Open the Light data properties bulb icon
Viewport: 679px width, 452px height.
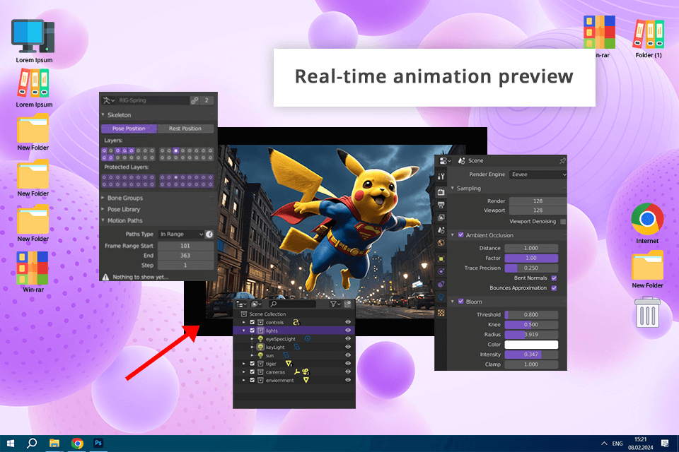pos(441,297)
